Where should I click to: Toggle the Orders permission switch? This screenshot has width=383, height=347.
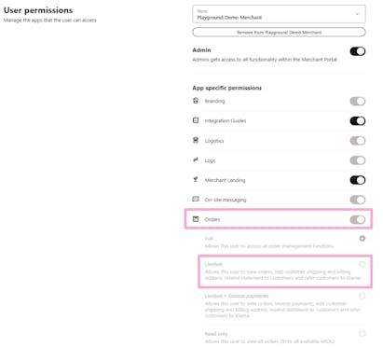click(x=358, y=219)
